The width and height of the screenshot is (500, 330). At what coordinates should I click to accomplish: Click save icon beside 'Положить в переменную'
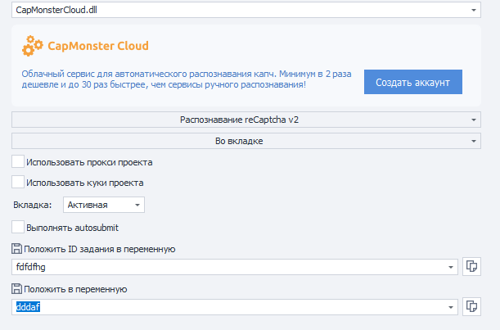[x=17, y=289]
